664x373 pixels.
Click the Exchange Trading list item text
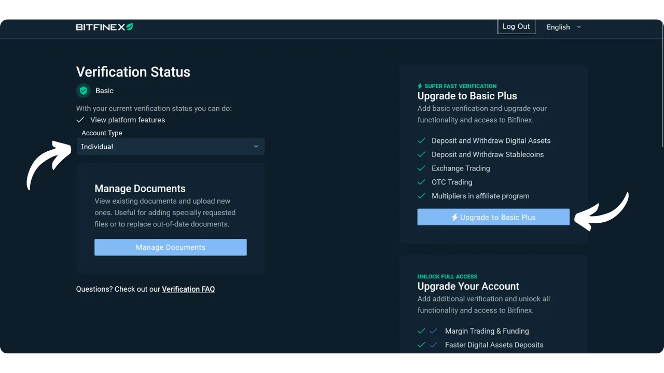pos(461,168)
